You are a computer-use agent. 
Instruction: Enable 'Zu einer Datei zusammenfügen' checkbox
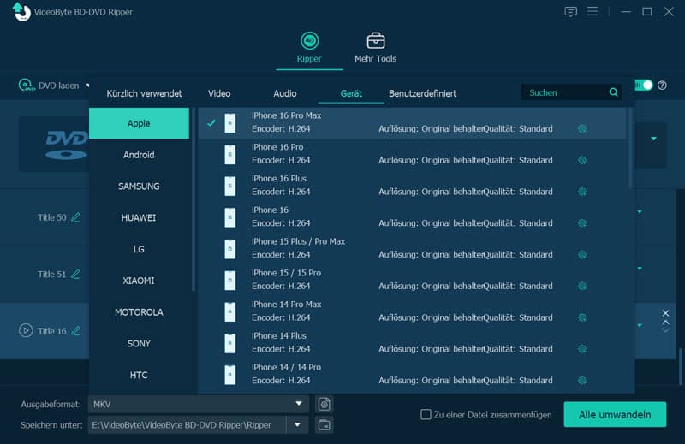tap(426, 415)
